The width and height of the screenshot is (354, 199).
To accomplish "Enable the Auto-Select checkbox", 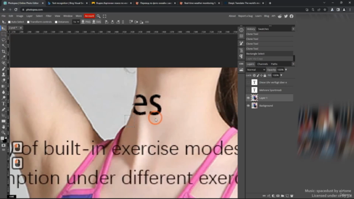I will [9, 22].
